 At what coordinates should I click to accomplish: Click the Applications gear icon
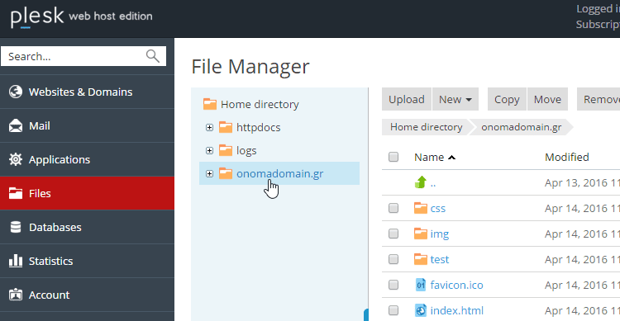pos(16,159)
